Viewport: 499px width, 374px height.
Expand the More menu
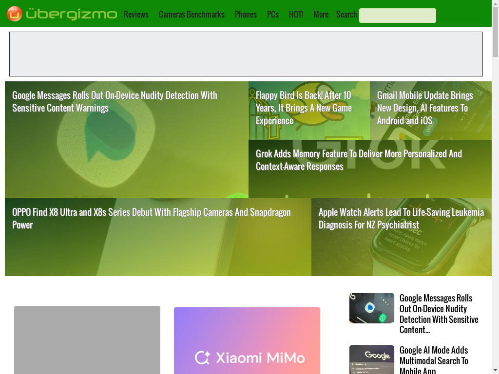pos(321,14)
